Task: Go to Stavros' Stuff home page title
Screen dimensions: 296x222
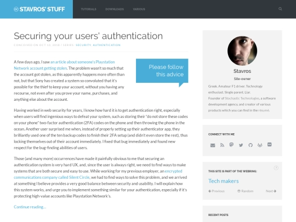Action: 42,9
